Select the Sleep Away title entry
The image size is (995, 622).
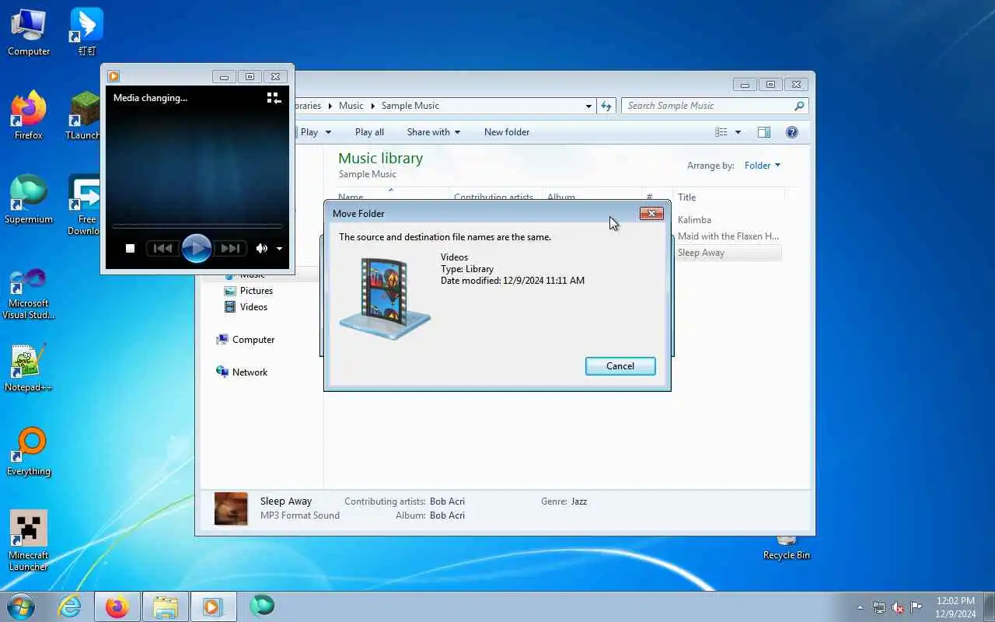tap(701, 253)
